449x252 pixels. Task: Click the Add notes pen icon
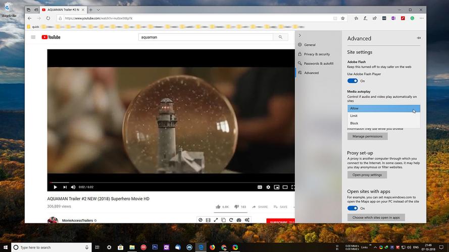pos(365,18)
